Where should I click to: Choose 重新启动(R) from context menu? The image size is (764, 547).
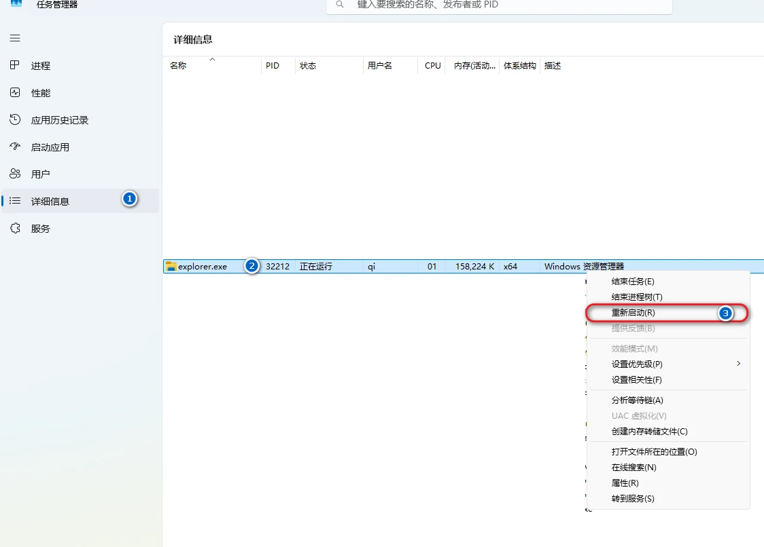(x=633, y=313)
